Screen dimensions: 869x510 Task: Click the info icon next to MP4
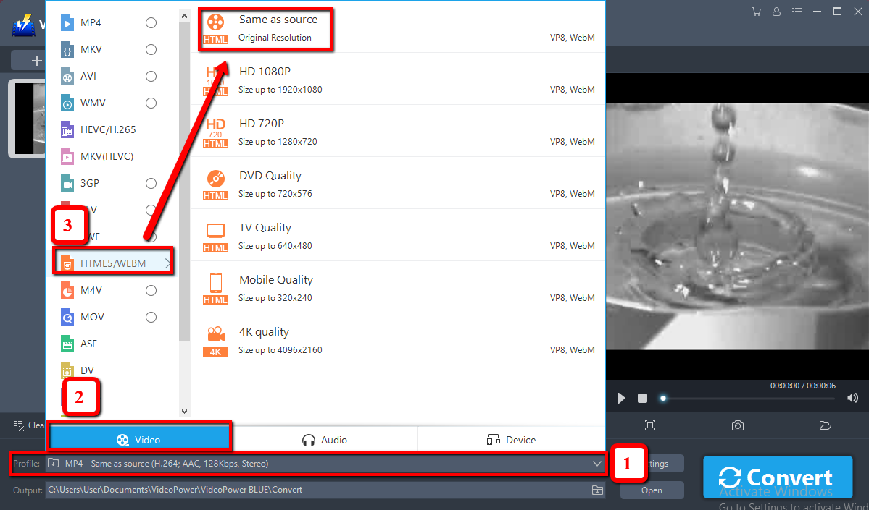tap(151, 22)
